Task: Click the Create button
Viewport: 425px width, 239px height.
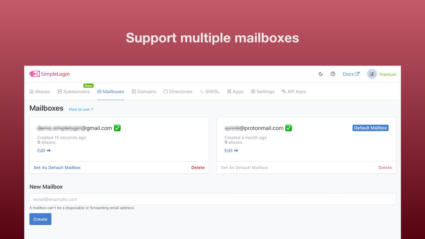Action: click(x=40, y=219)
